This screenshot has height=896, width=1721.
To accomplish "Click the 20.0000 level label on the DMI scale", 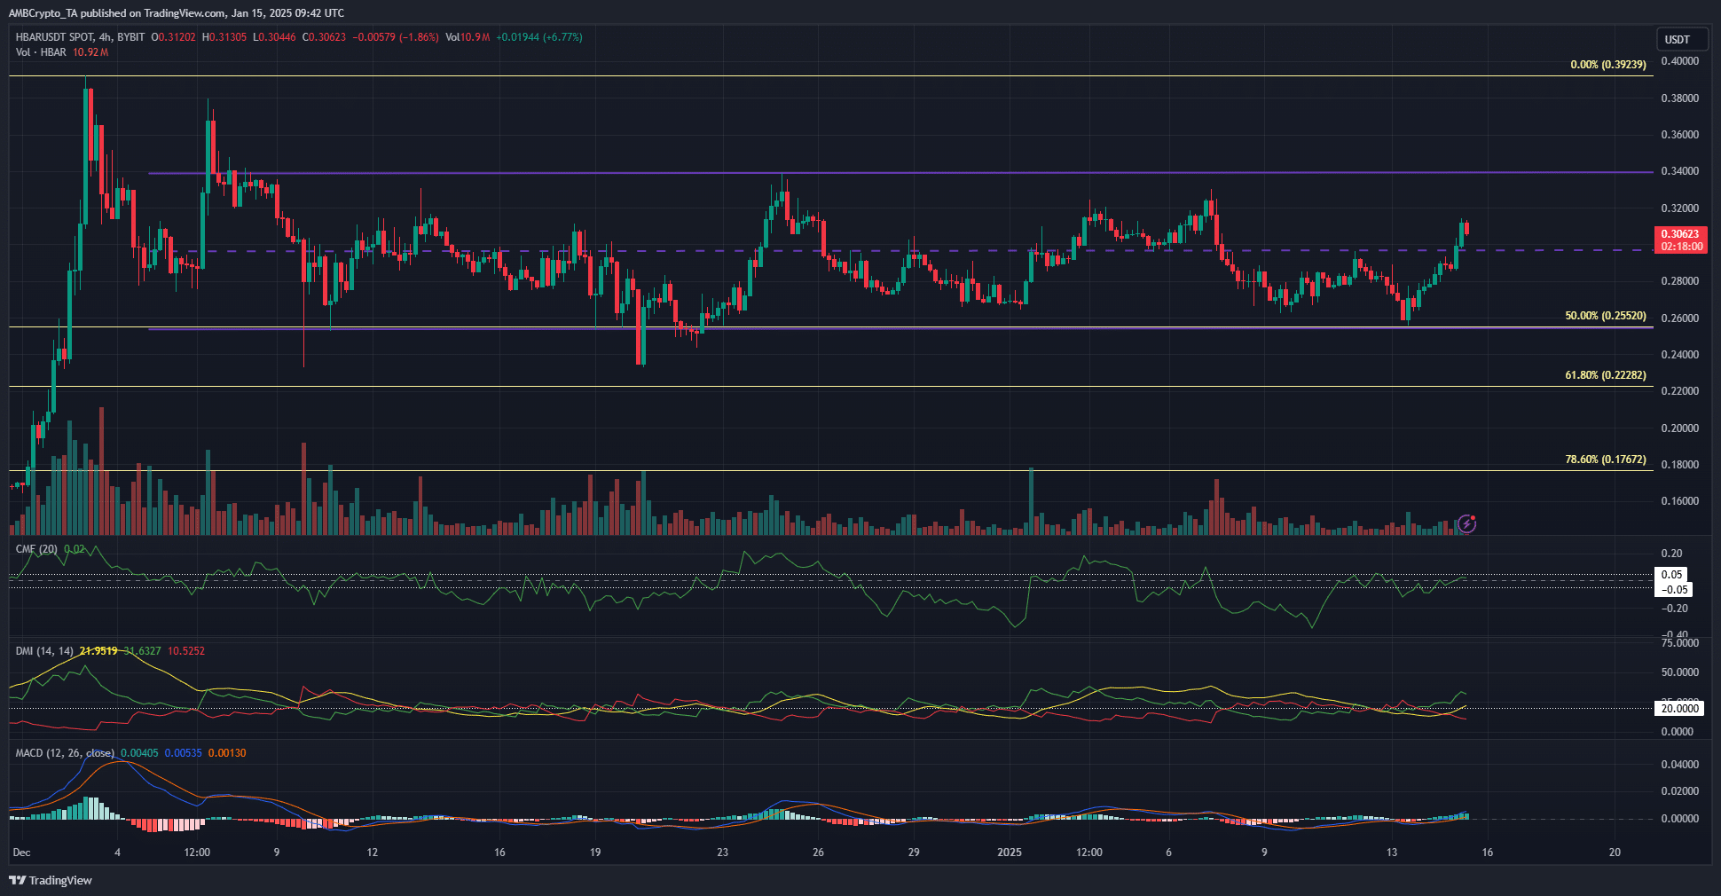I will click(x=1678, y=708).
